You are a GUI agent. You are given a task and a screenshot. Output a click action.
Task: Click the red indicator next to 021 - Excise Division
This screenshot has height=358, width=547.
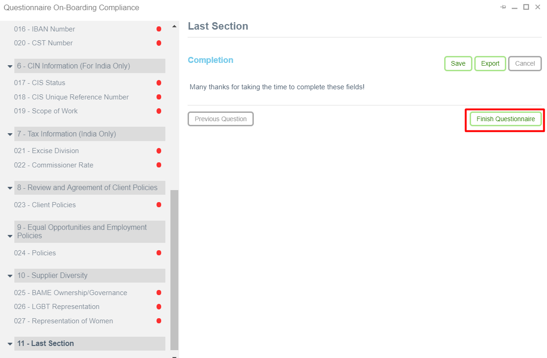(158, 151)
